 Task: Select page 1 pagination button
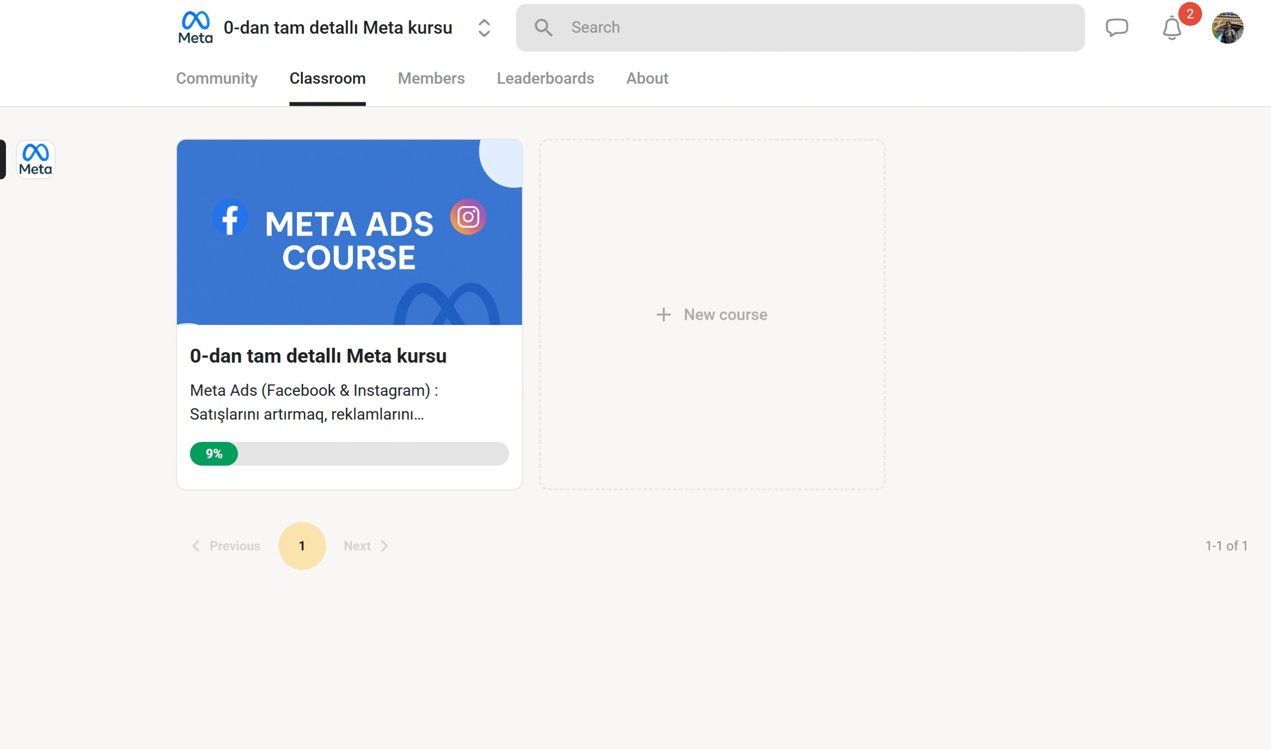[302, 546]
